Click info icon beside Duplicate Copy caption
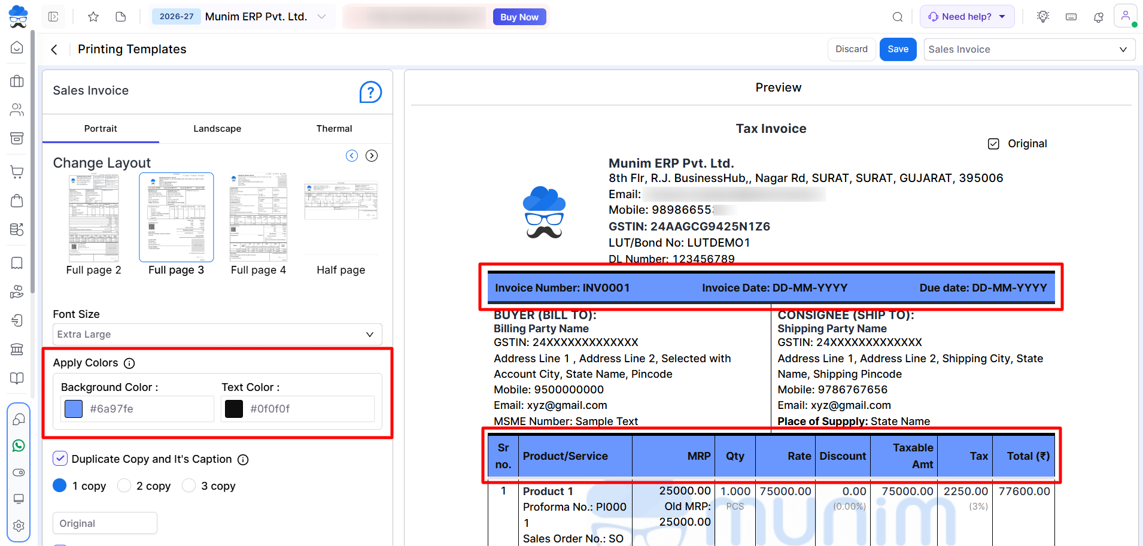Screen dimensions: 1143x546 (x=243, y=460)
